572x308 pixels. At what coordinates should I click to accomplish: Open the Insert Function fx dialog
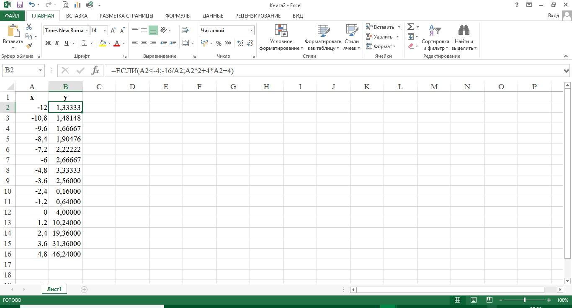pos(95,70)
